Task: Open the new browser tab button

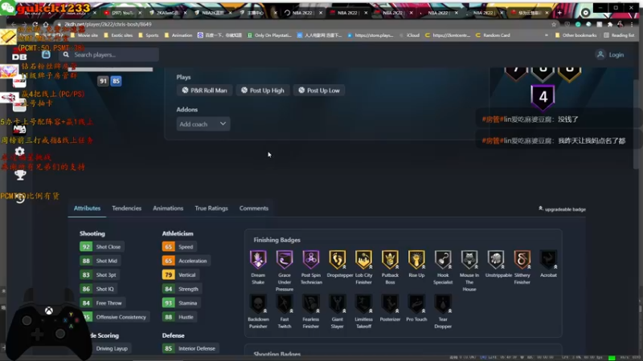Action: (559, 13)
